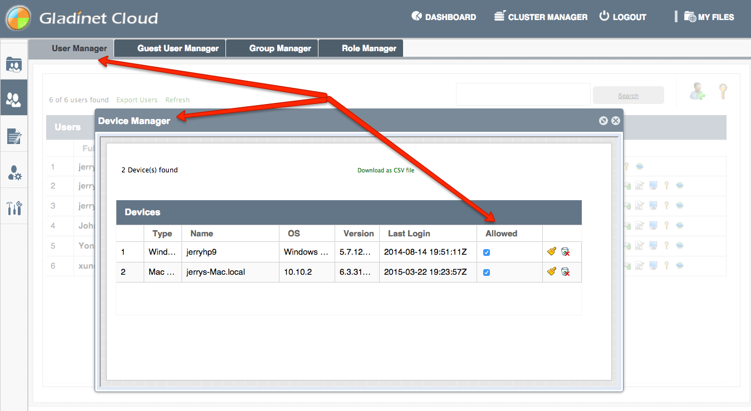Click the large key icon beside add-user
This screenshot has height=411, width=751.
723,91
